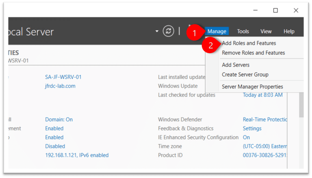Click the Disabled status link
This screenshot has width=312, height=178.
point(55,146)
